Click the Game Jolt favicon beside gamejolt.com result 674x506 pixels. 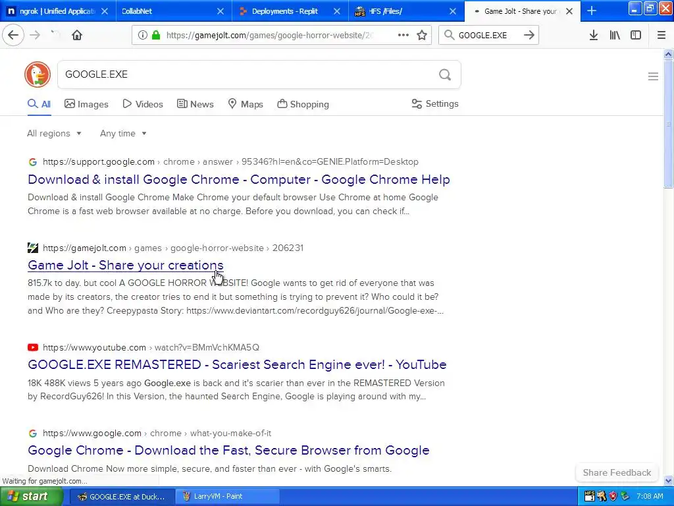click(33, 248)
